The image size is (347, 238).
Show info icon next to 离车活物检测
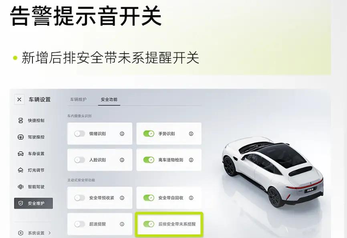point(191,160)
